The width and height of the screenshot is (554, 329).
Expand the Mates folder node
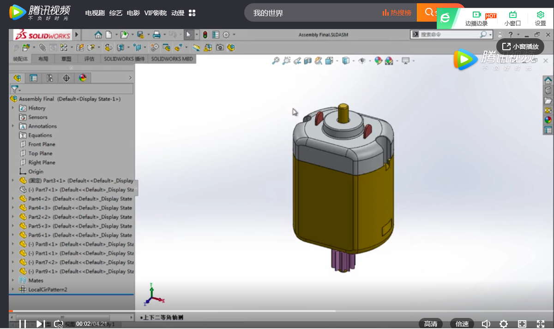coord(13,280)
